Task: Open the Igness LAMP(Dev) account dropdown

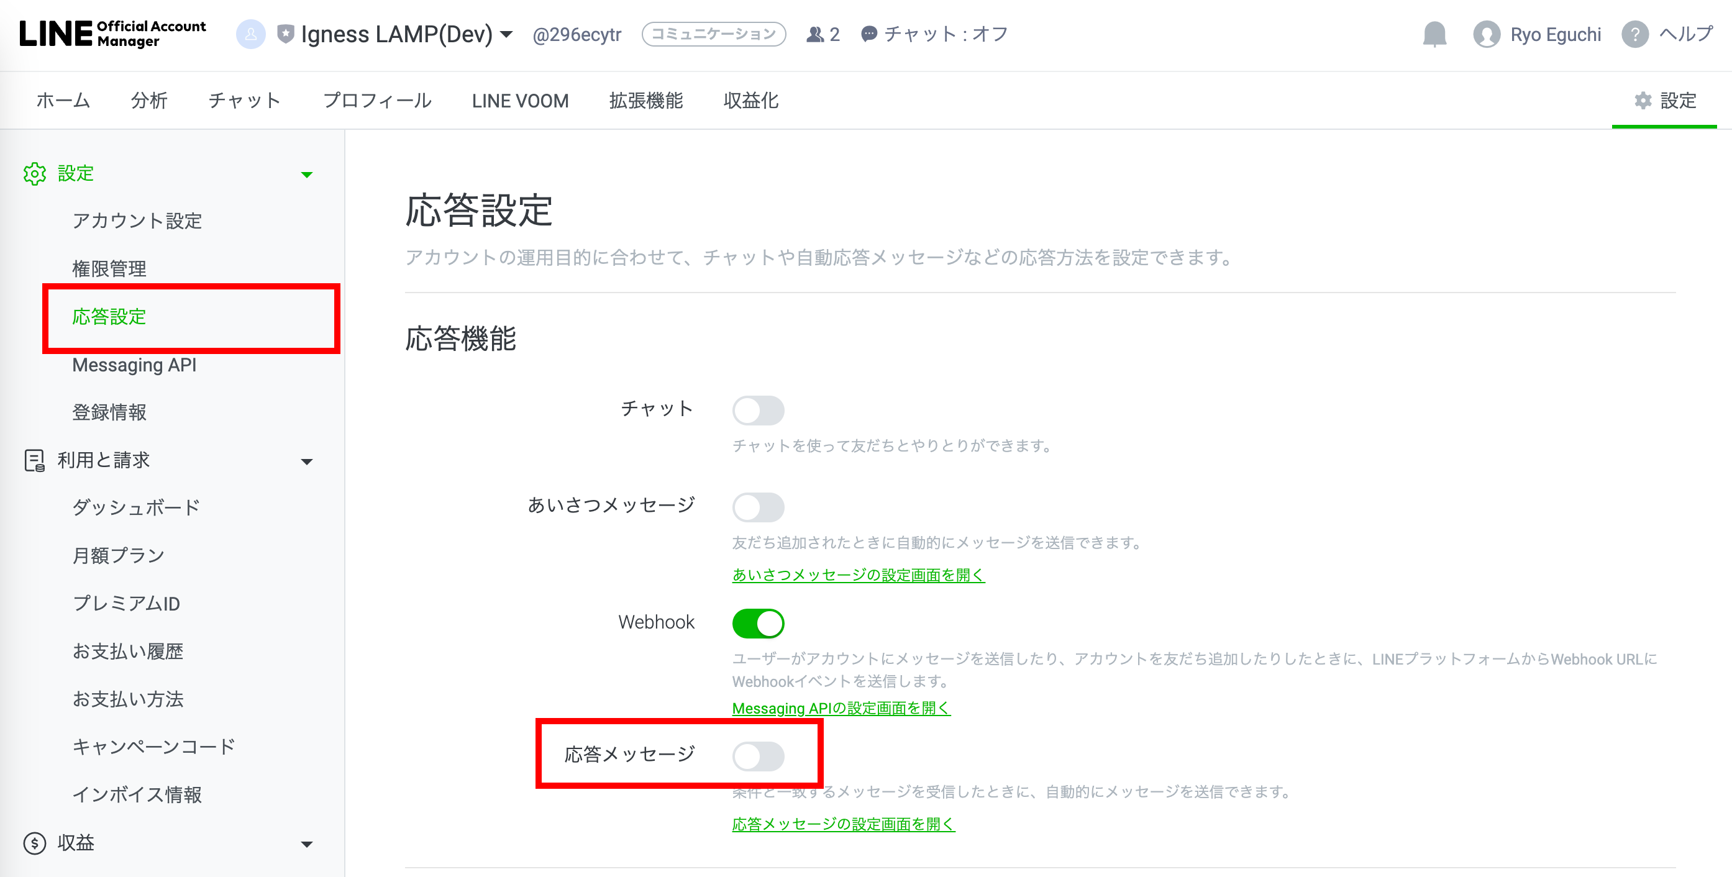Action: 506,34
